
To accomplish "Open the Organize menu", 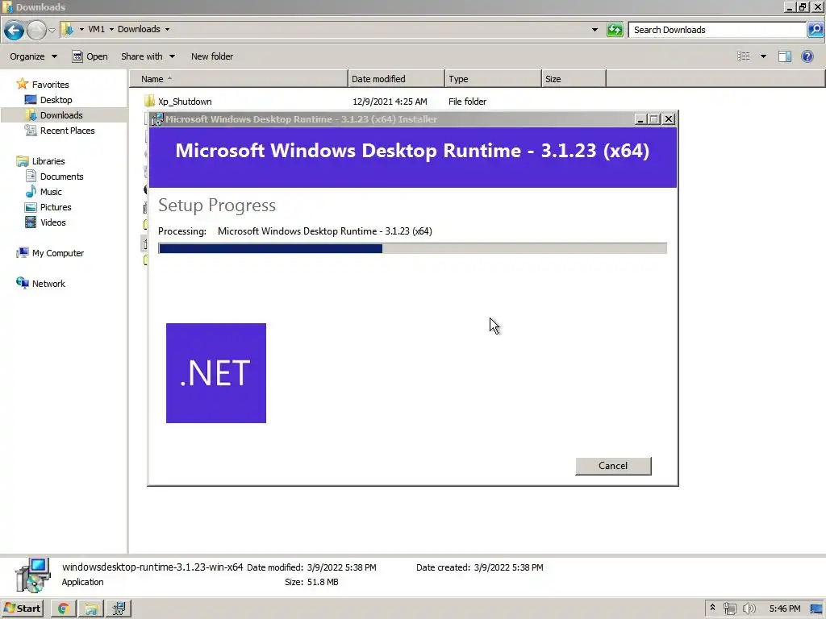I will point(33,56).
